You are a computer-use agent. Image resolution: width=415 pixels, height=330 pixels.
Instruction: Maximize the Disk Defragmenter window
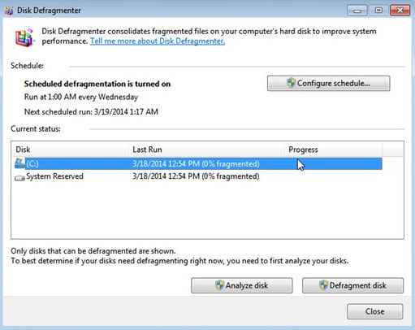[378, 11]
